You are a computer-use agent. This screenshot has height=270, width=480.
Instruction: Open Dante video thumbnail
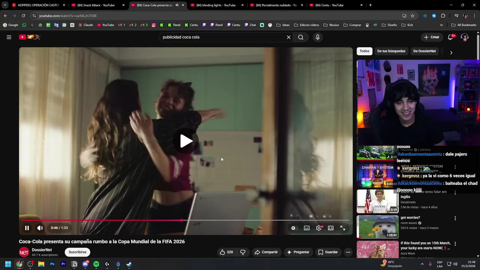click(378, 201)
